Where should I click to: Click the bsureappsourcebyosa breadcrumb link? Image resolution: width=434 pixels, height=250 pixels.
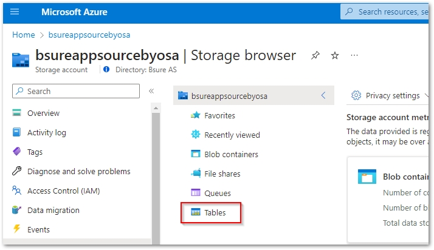[89, 35]
